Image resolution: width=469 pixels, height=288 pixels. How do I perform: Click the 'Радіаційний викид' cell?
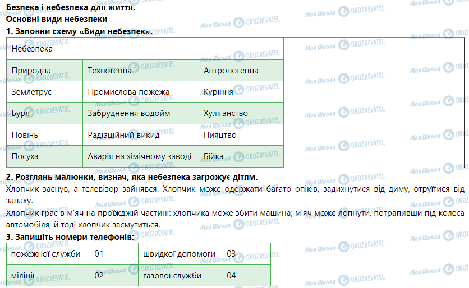(x=141, y=134)
